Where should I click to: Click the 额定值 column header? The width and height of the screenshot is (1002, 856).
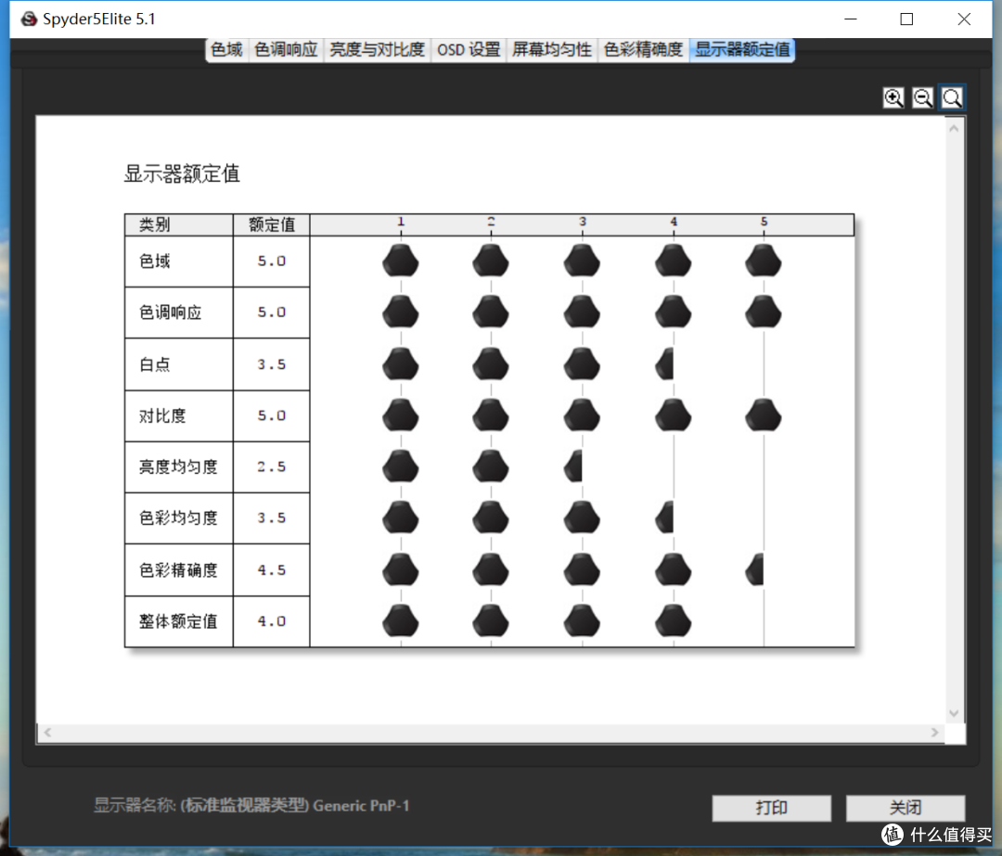[272, 224]
